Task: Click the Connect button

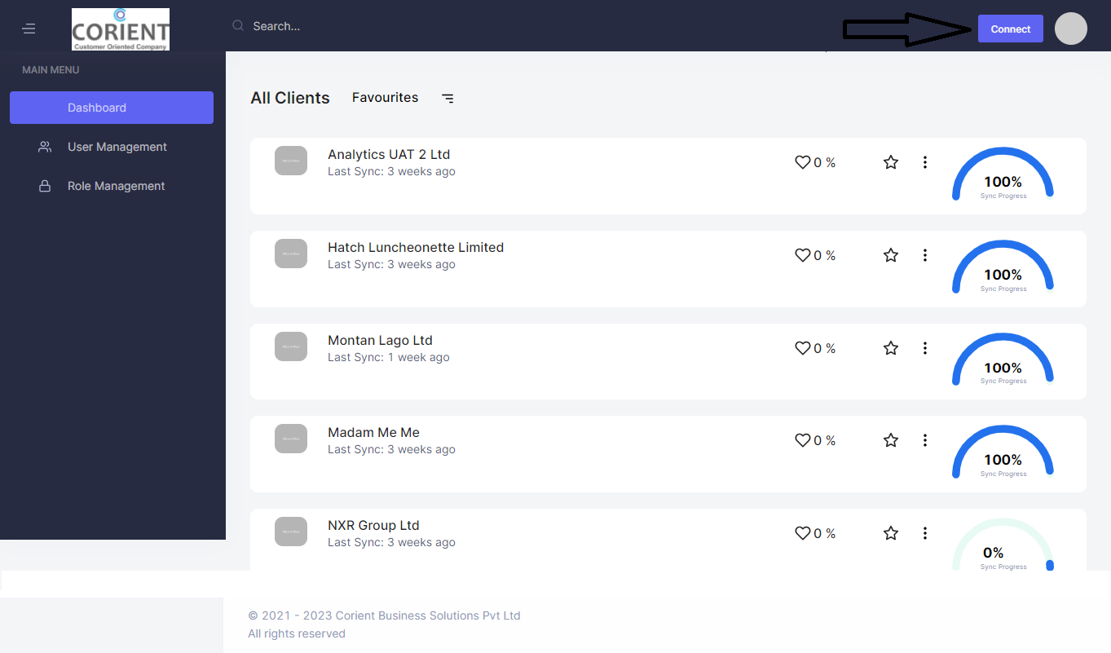Action: click(x=1011, y=29)
